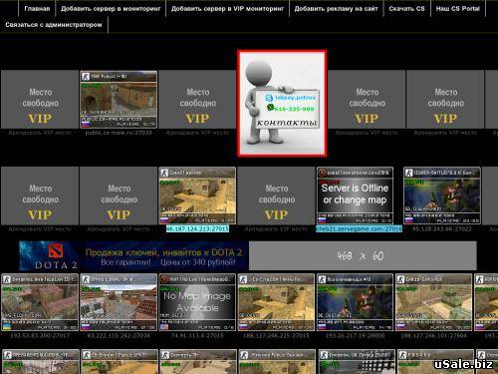498x374 pixels.
Task: Open Наш CS Portal link
Action: 458,9
